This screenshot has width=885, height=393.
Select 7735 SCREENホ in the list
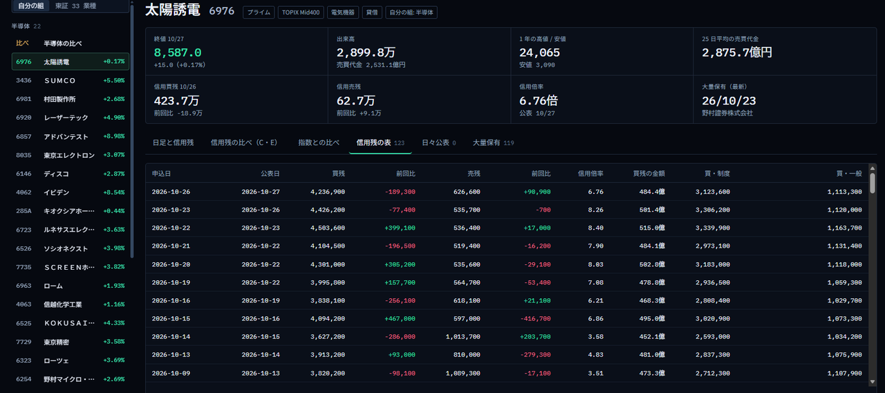[71, 267]
